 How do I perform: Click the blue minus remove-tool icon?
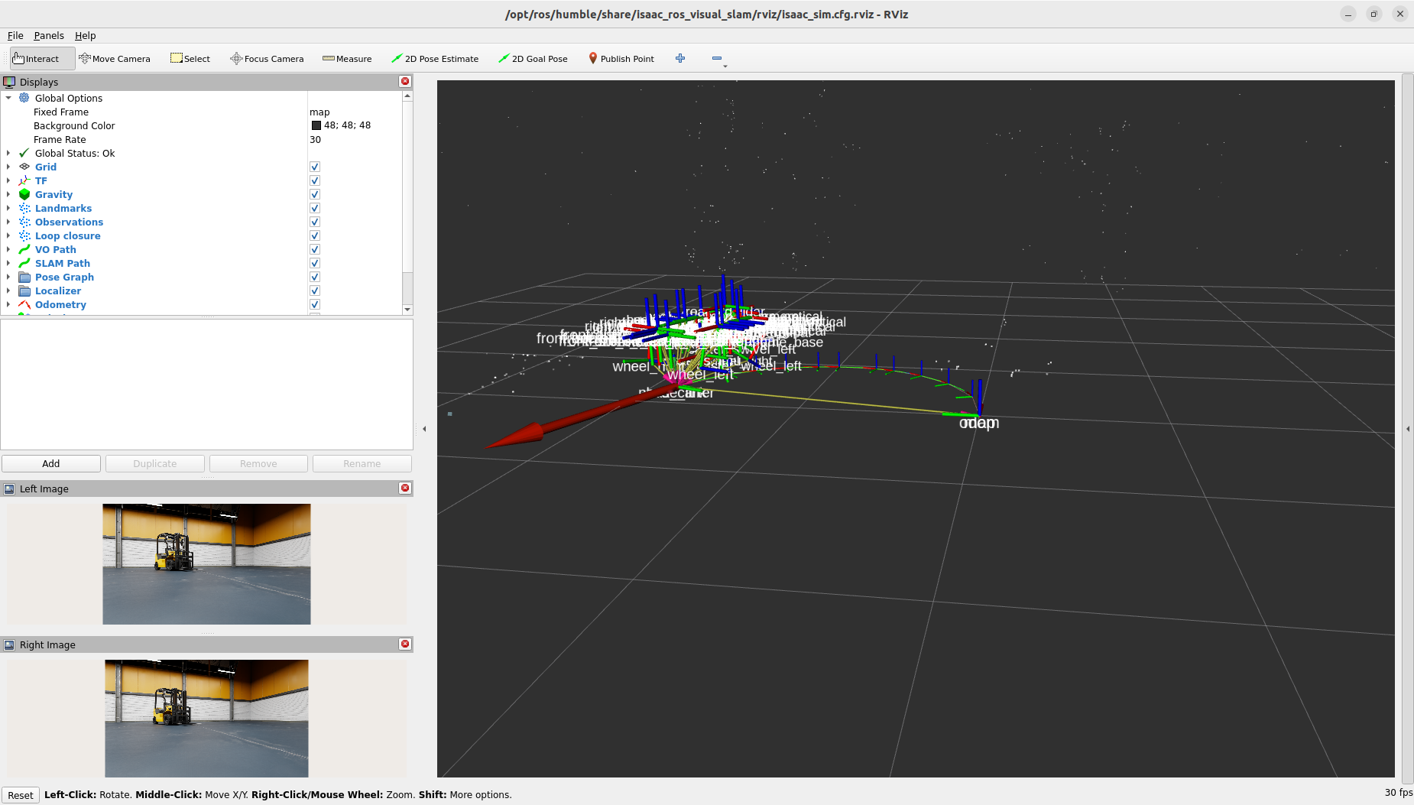tap(716, 59)
